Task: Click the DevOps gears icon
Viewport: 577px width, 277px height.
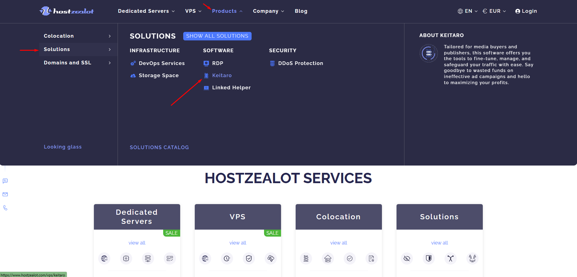Action: 133,63
